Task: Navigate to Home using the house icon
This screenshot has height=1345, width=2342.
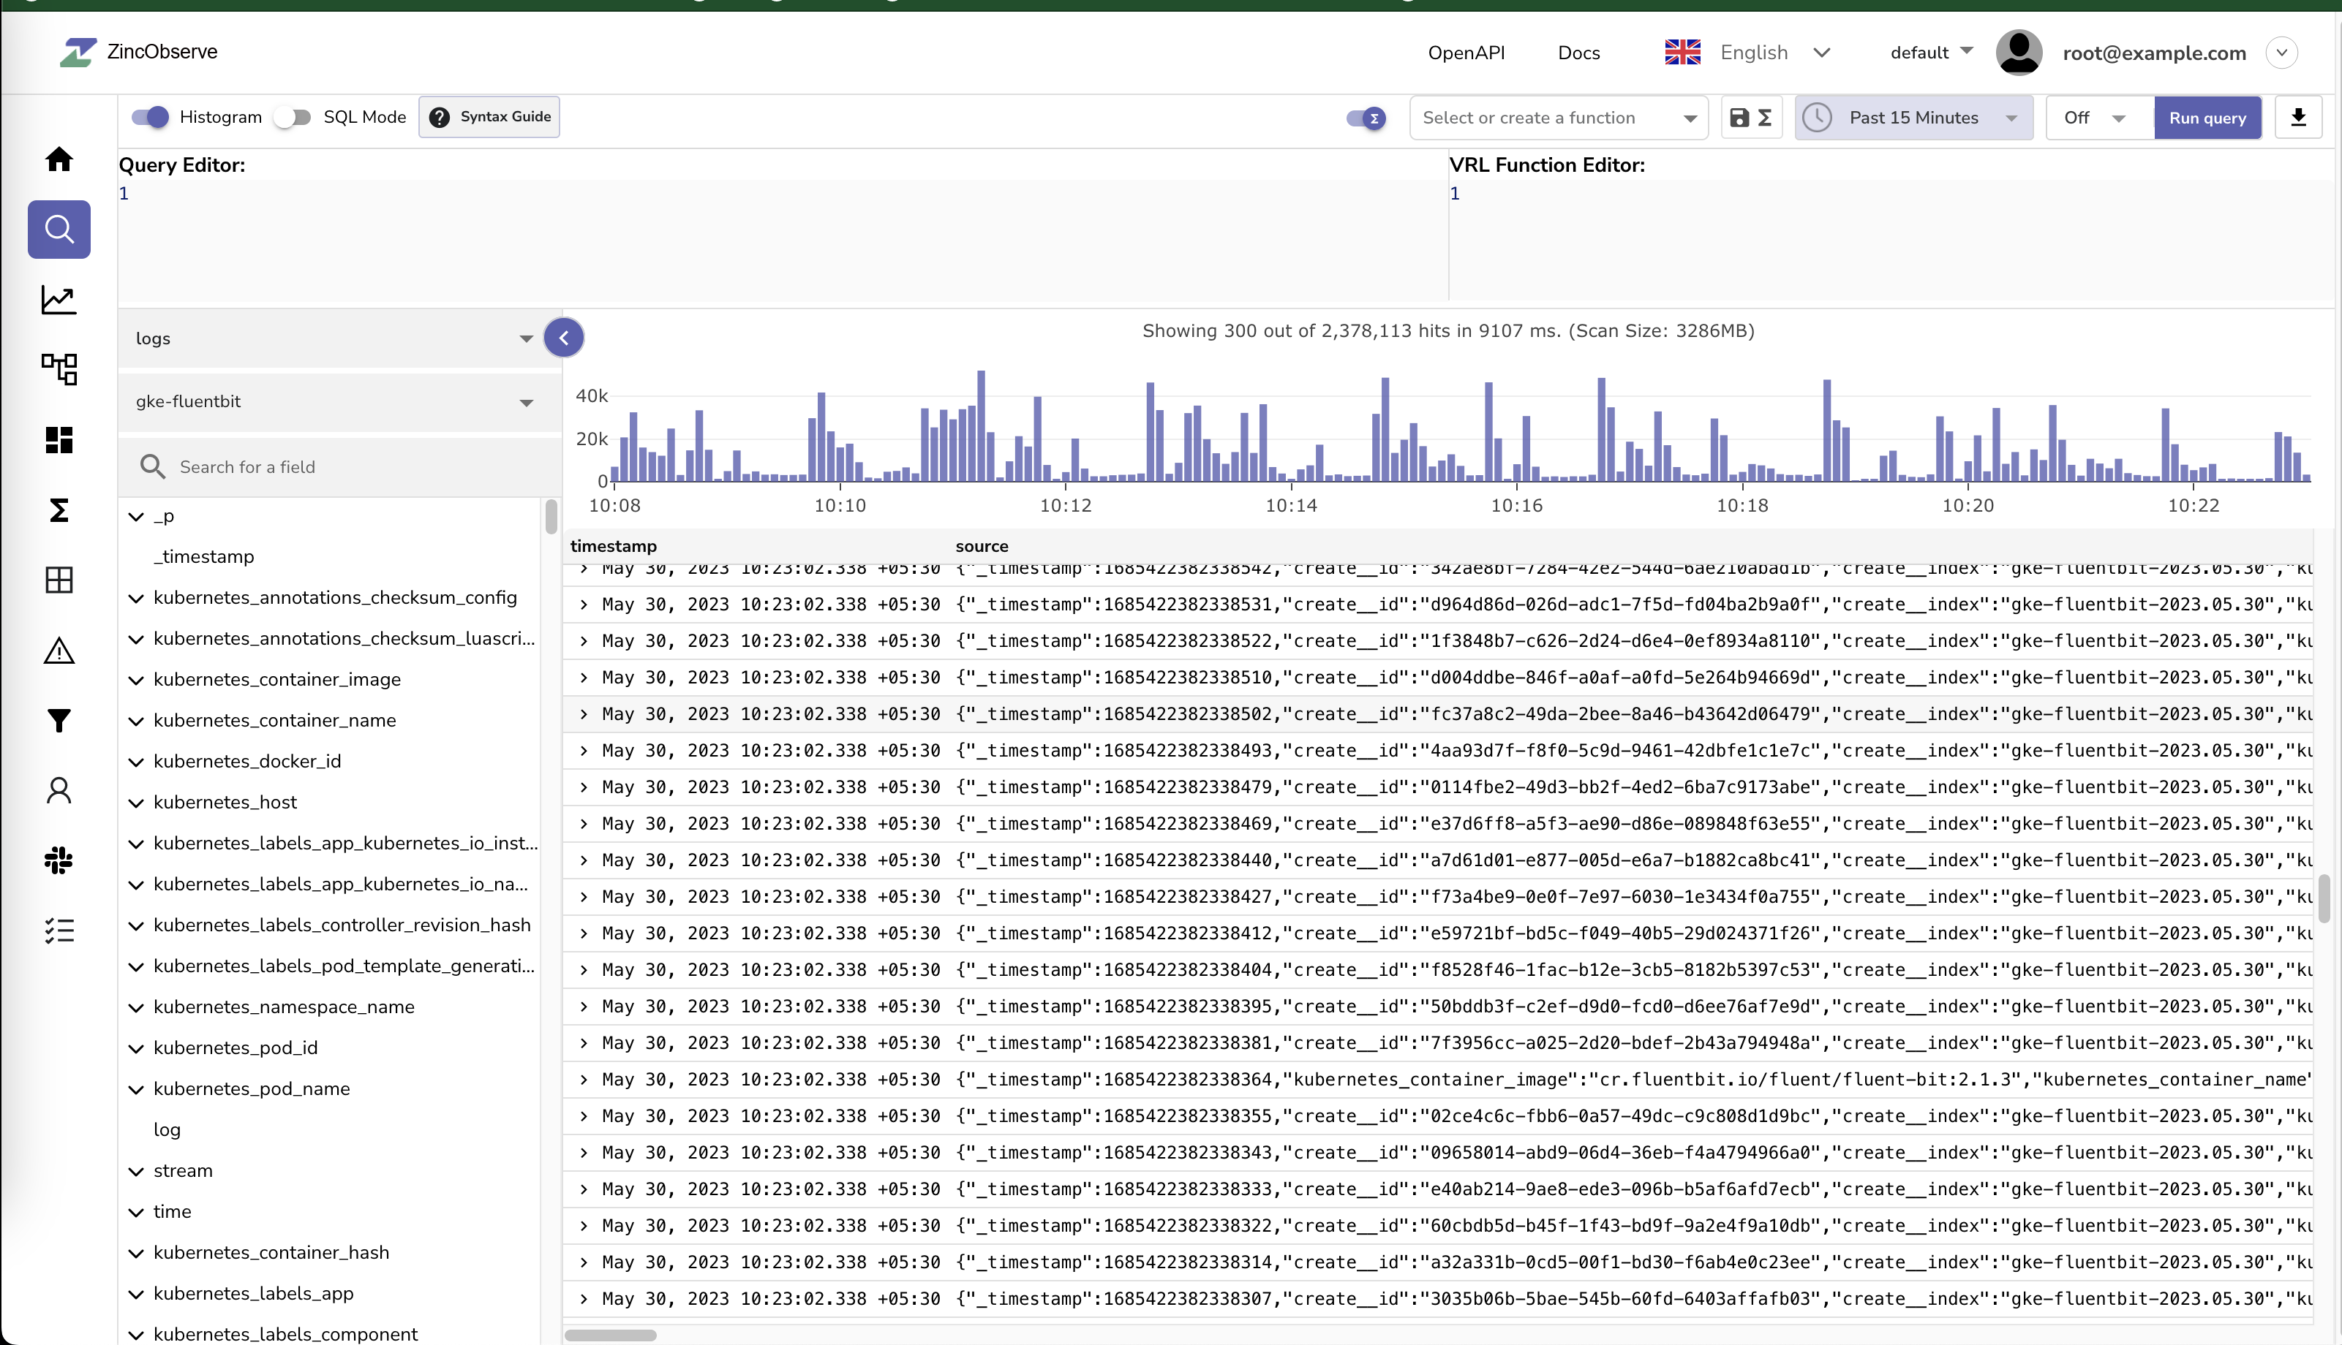Action: point(59,159)
